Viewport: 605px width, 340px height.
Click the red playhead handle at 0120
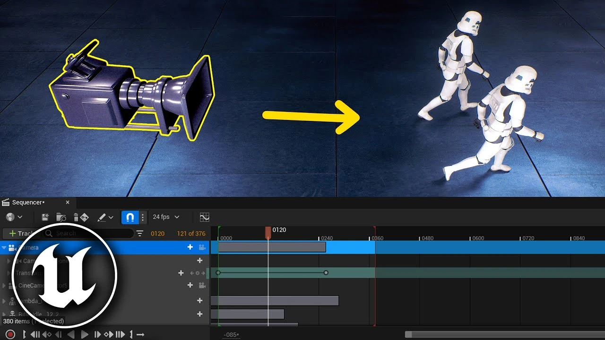click(x=268, y=232)
